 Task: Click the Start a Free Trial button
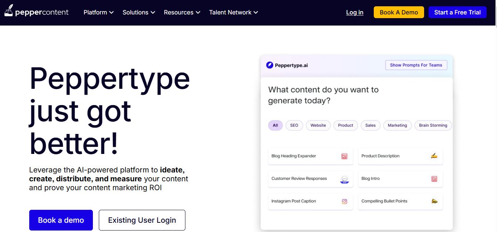coord(457,12)
